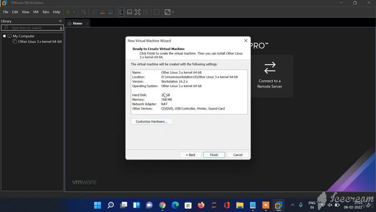Click the stretch guest display icon
The image size is (376, 212).
coord(167,12)
